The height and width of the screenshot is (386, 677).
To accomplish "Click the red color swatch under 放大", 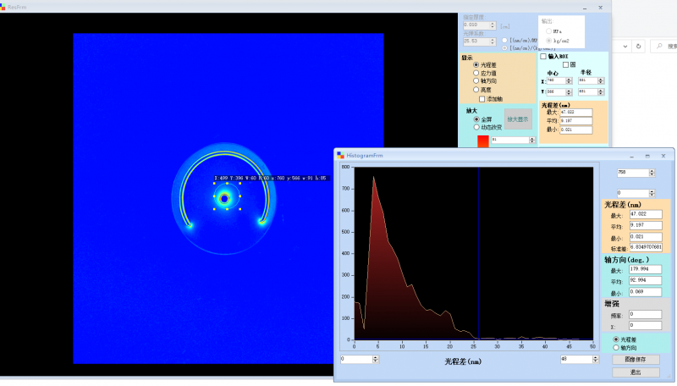I will [482, 141].
